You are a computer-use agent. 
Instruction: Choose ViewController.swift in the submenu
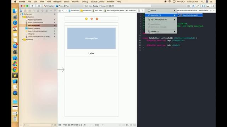[190, 15]
